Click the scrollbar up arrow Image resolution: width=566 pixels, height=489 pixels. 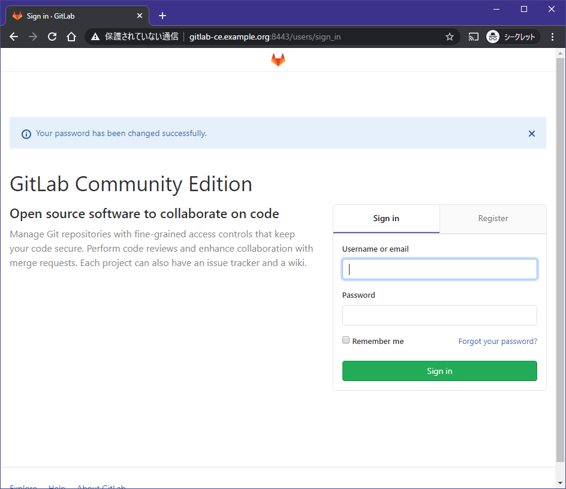coord(560,53)
